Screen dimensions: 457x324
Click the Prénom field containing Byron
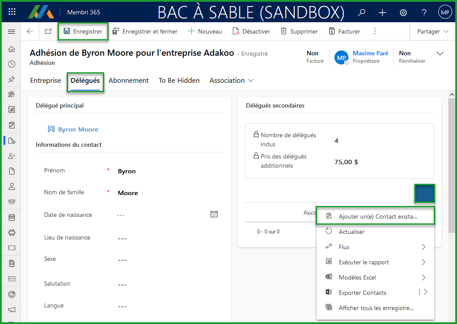(166, 171)
